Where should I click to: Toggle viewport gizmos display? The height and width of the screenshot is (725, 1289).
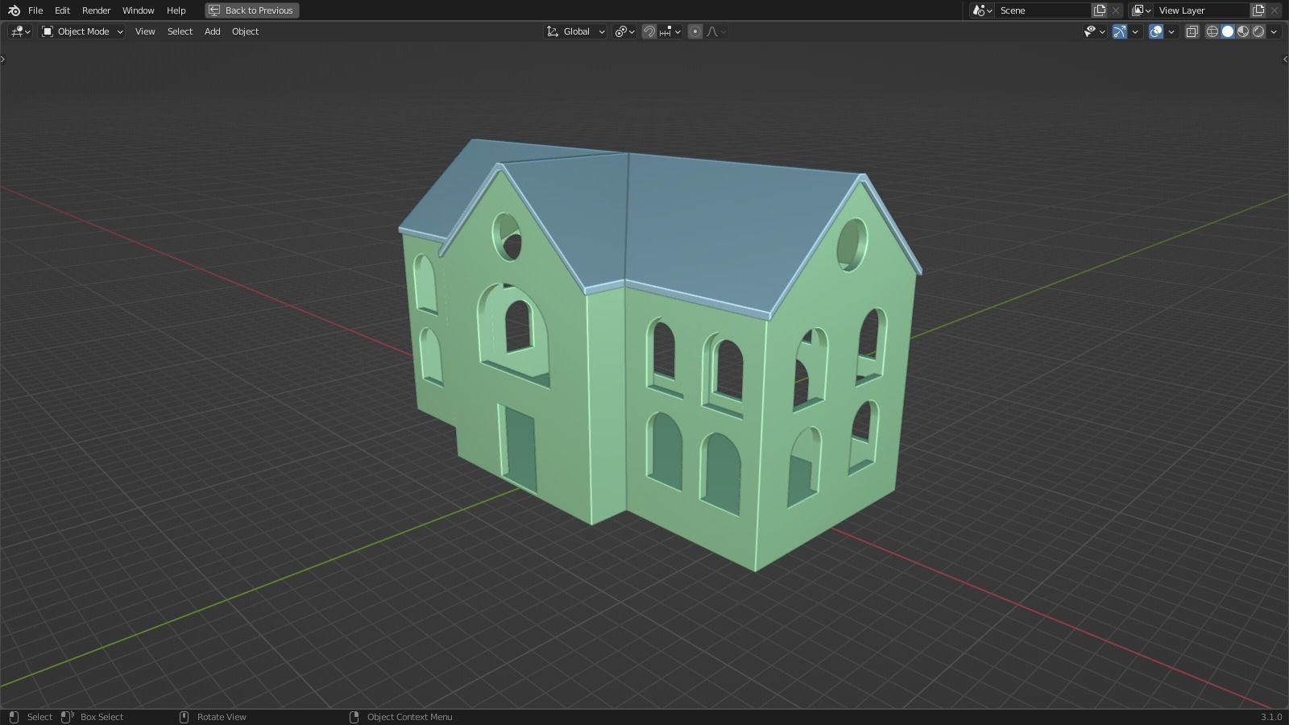coord(1119,31)
